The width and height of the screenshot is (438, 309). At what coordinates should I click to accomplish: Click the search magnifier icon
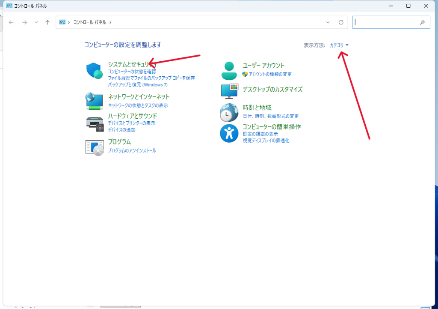(423, 22)
